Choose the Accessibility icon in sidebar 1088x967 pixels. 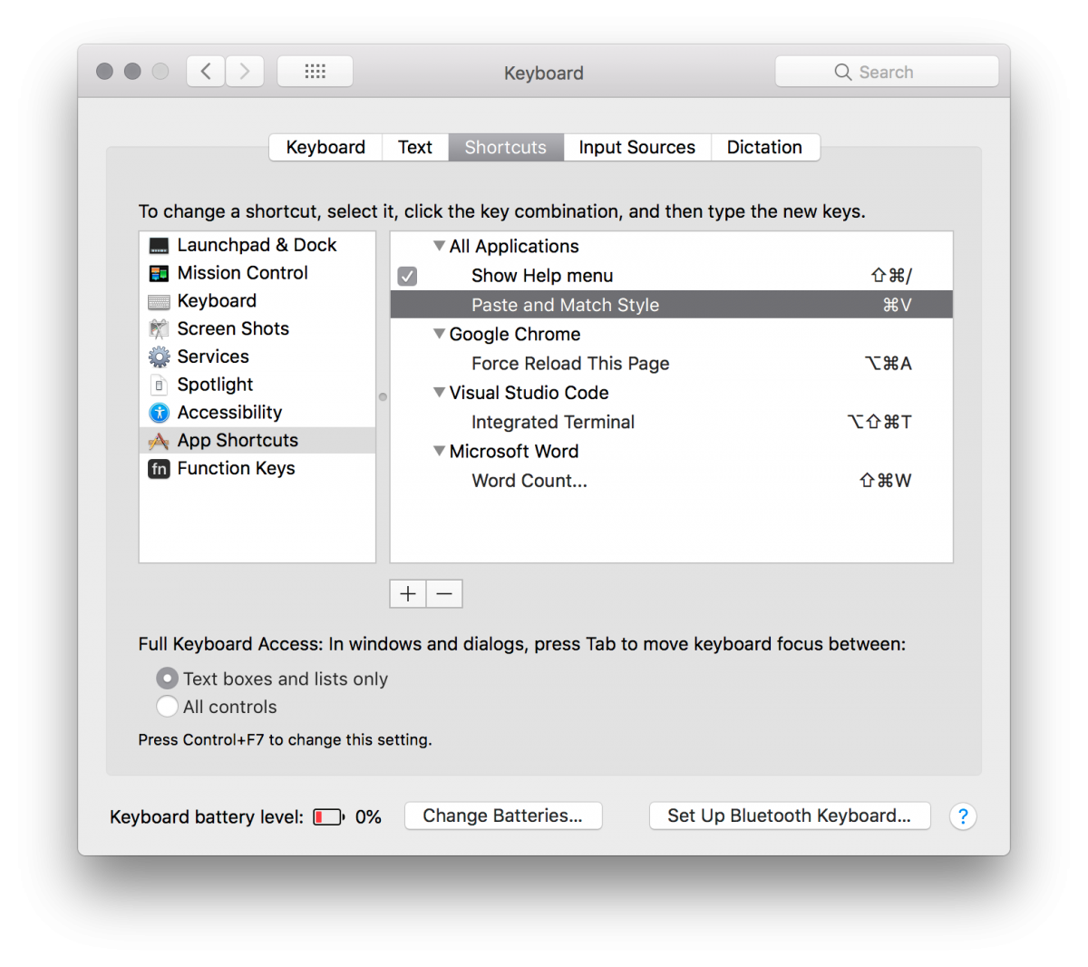159,413
